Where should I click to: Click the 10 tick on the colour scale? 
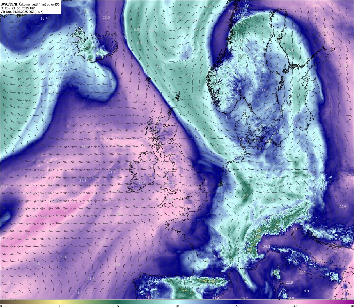[x=177, y=306]
